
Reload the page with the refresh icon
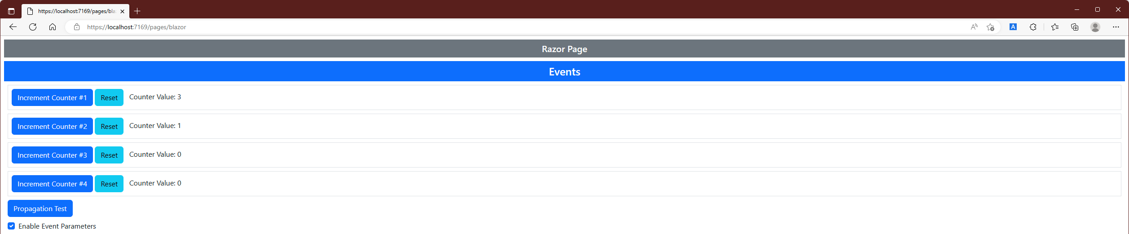[33, 27]
